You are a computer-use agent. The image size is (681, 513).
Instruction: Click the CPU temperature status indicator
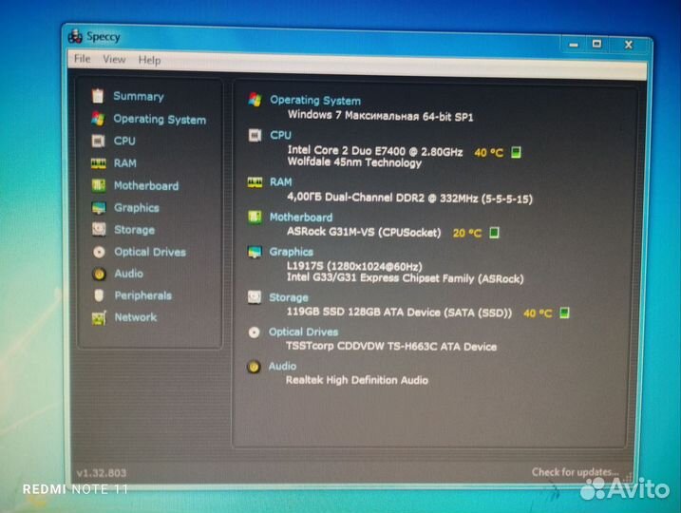[x=516, y=152]
